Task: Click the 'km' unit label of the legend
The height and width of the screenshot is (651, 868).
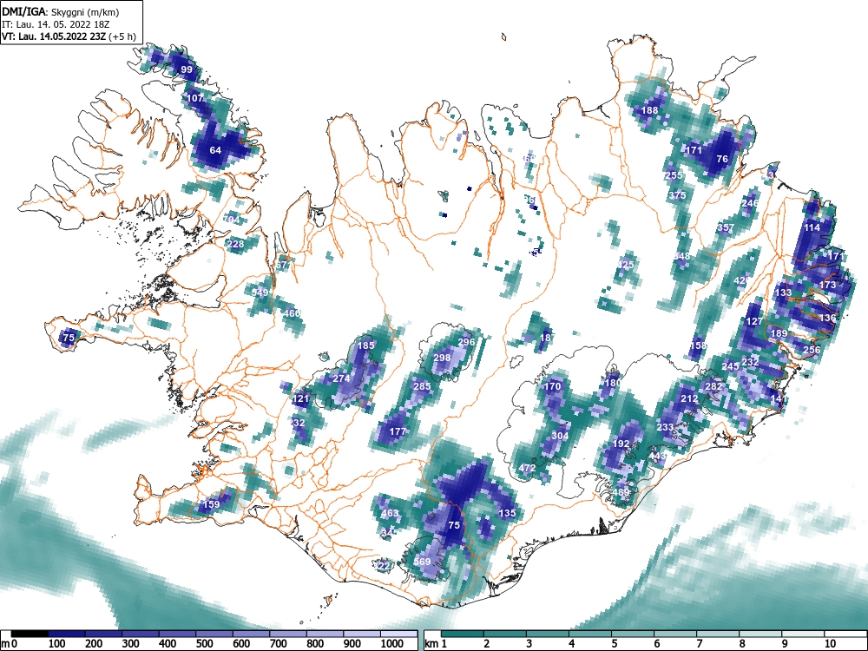Action: [431, 644]
